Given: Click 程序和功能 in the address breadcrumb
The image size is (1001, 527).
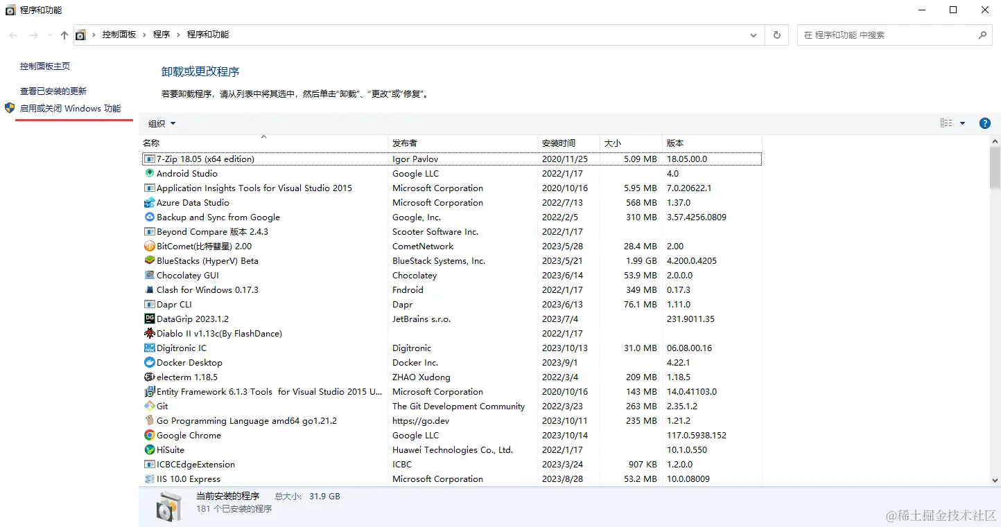Looking at the screenshot, I should tap(207, 35).
